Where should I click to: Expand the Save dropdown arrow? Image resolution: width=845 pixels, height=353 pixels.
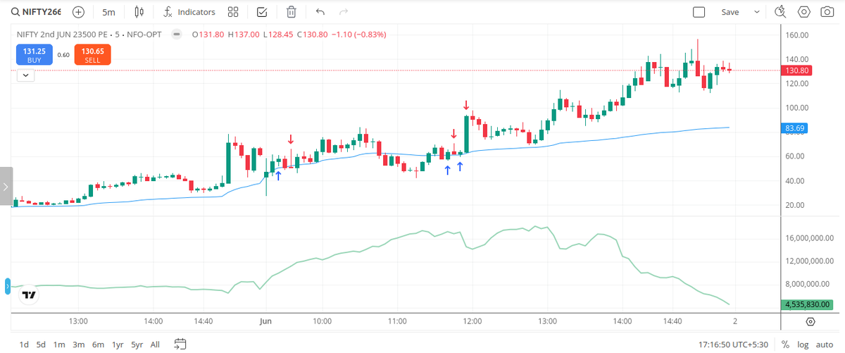[758, 12]
